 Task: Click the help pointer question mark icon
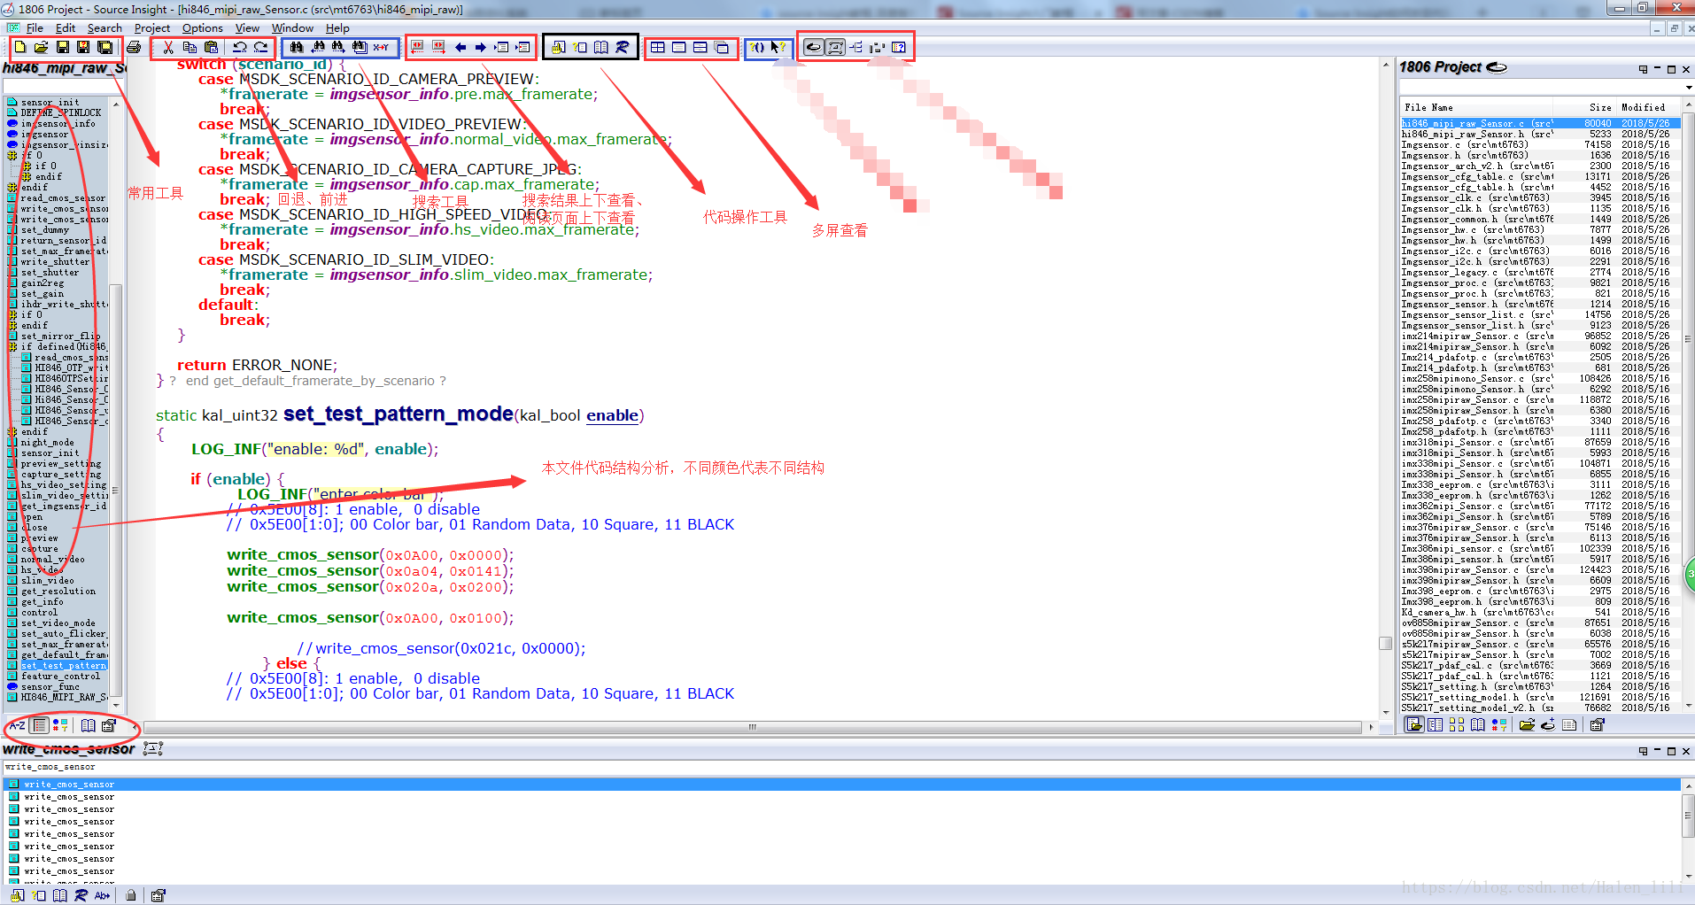click(x=778, y=47)
